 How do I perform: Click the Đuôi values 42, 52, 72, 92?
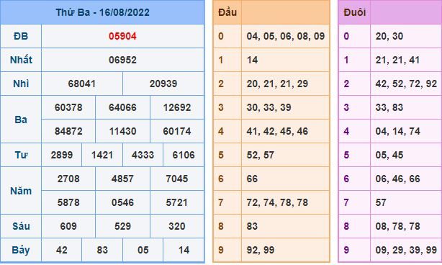point(406,84)
